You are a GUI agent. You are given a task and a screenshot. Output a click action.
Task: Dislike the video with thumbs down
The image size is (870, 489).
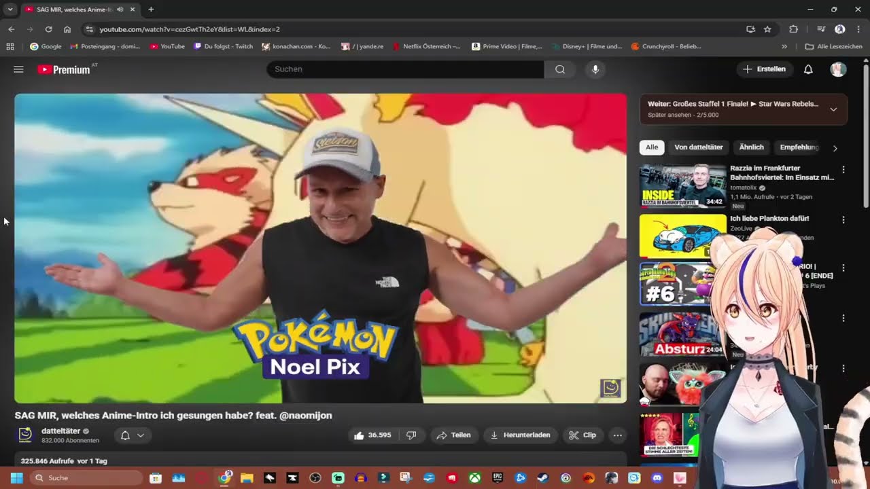(411, 435)
